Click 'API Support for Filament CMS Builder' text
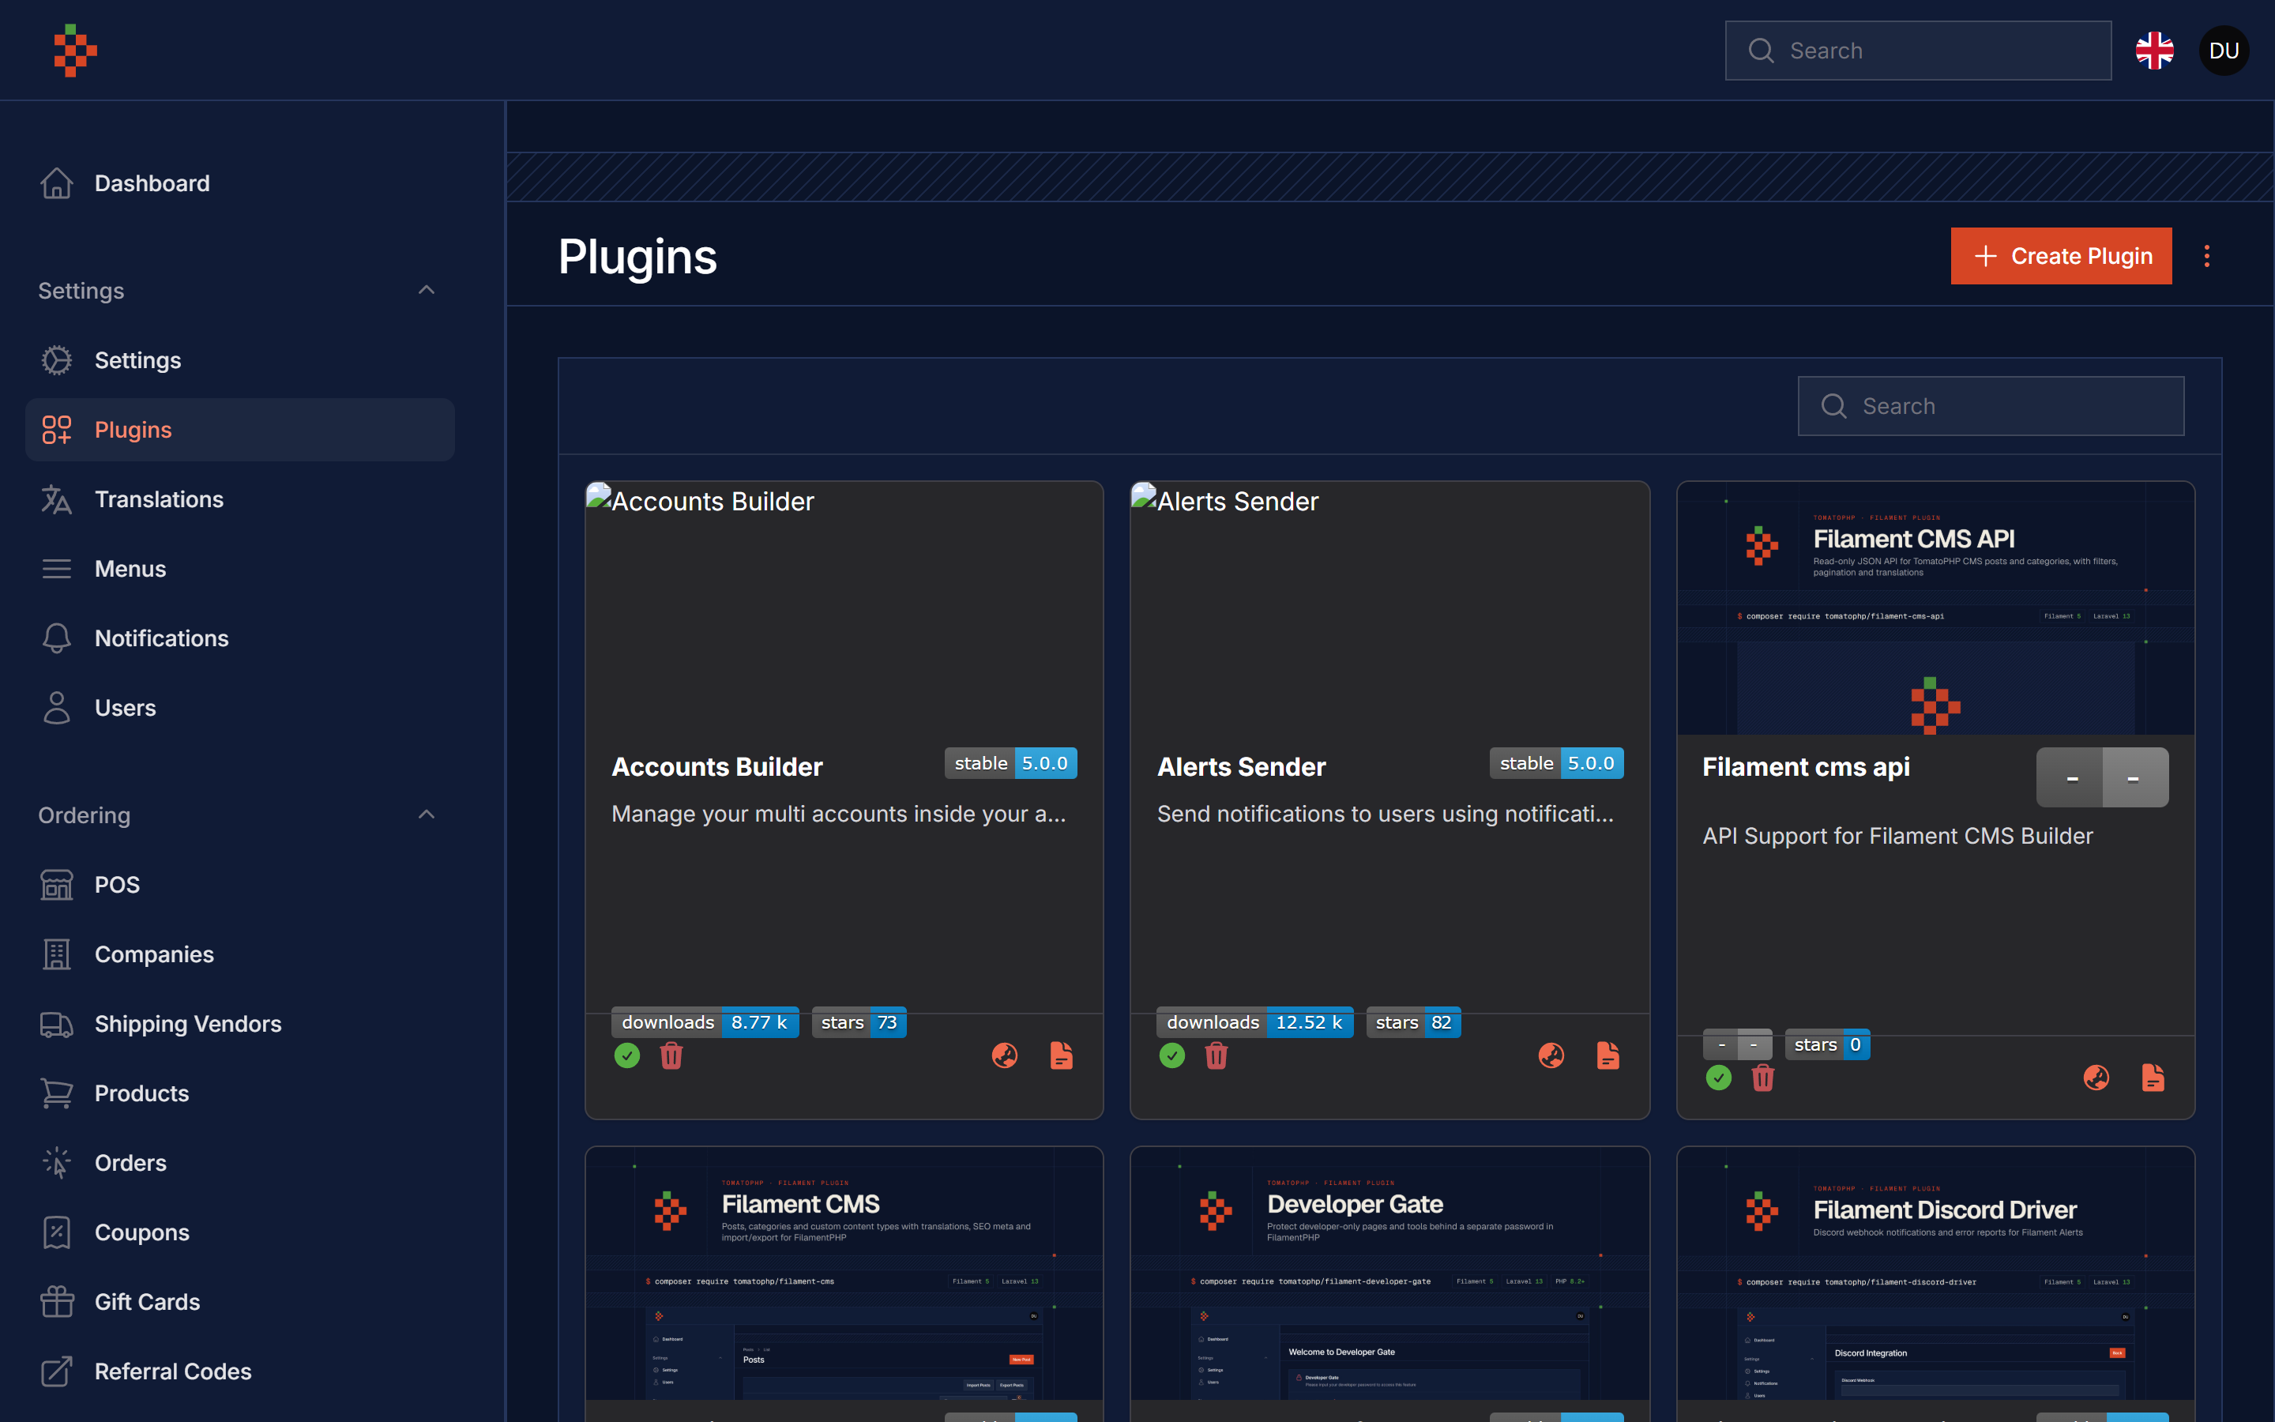This screenshot has width=2275, height=1422. coord(1898,836)
